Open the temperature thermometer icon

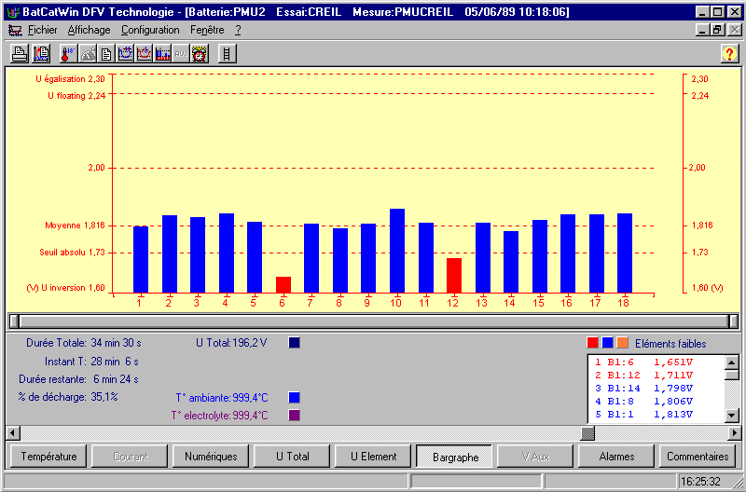(68, 54)
